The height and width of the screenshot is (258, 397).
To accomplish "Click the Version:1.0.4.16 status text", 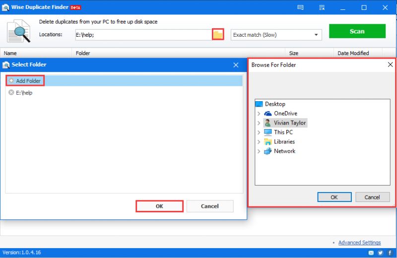I will pos(21,253).
